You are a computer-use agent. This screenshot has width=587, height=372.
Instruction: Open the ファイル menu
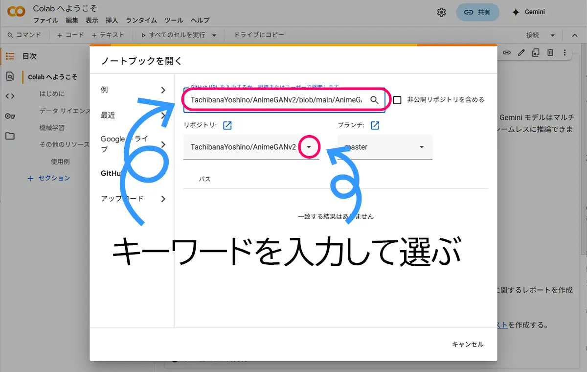pyautogui.click(x=45, y=21)
